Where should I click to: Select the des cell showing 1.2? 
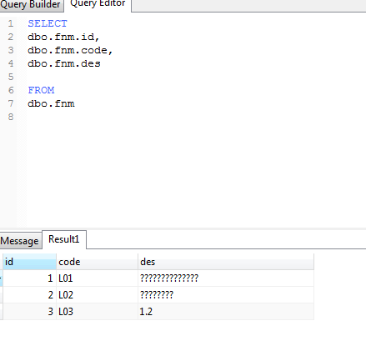click(226, 312)
